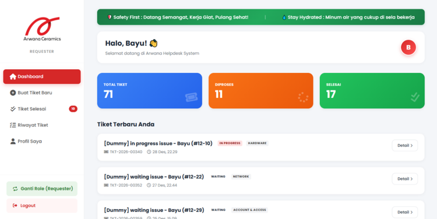437x219 pixels.
Task: Click ticket number TKT-2026-00352
Action: point(126,185)
